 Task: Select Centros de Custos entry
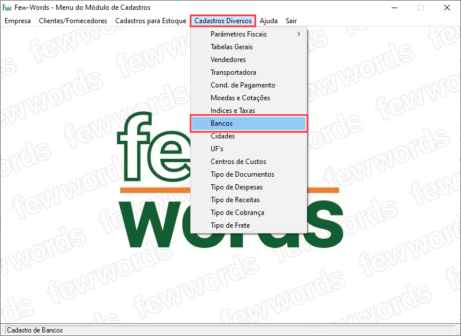[x=249, y=162]
